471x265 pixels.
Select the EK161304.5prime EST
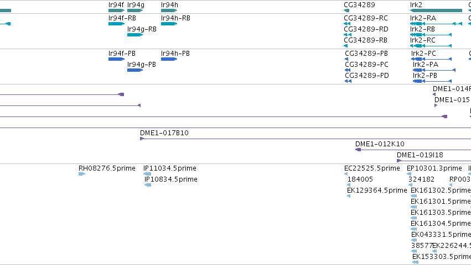tap(441, 224)
